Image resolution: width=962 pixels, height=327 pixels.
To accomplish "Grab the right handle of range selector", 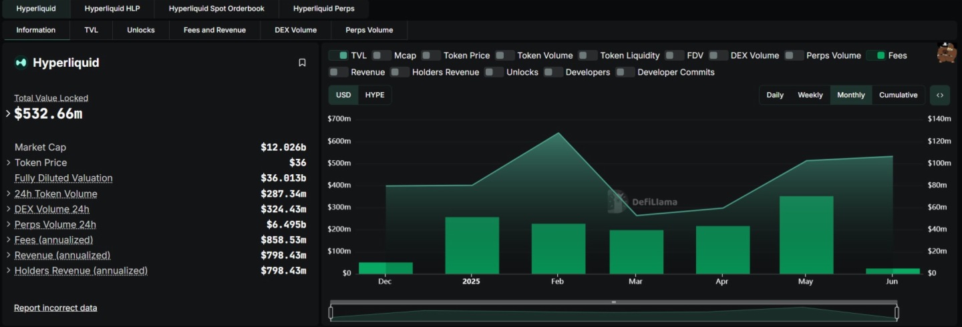I will (897, 312).
